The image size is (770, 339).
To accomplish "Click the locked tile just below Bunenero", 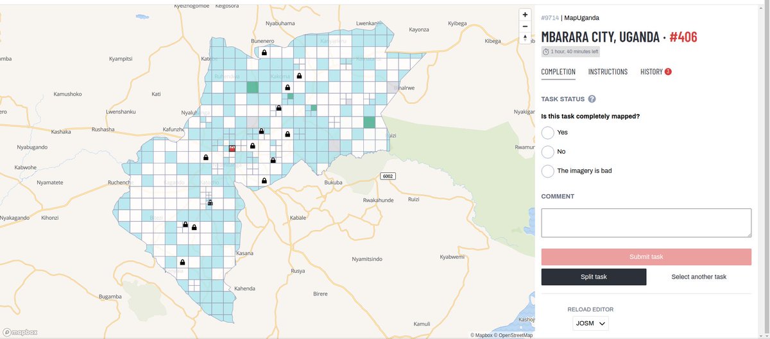I will 264,53.
